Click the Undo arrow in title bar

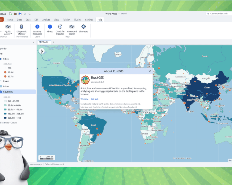pos(25,14)
